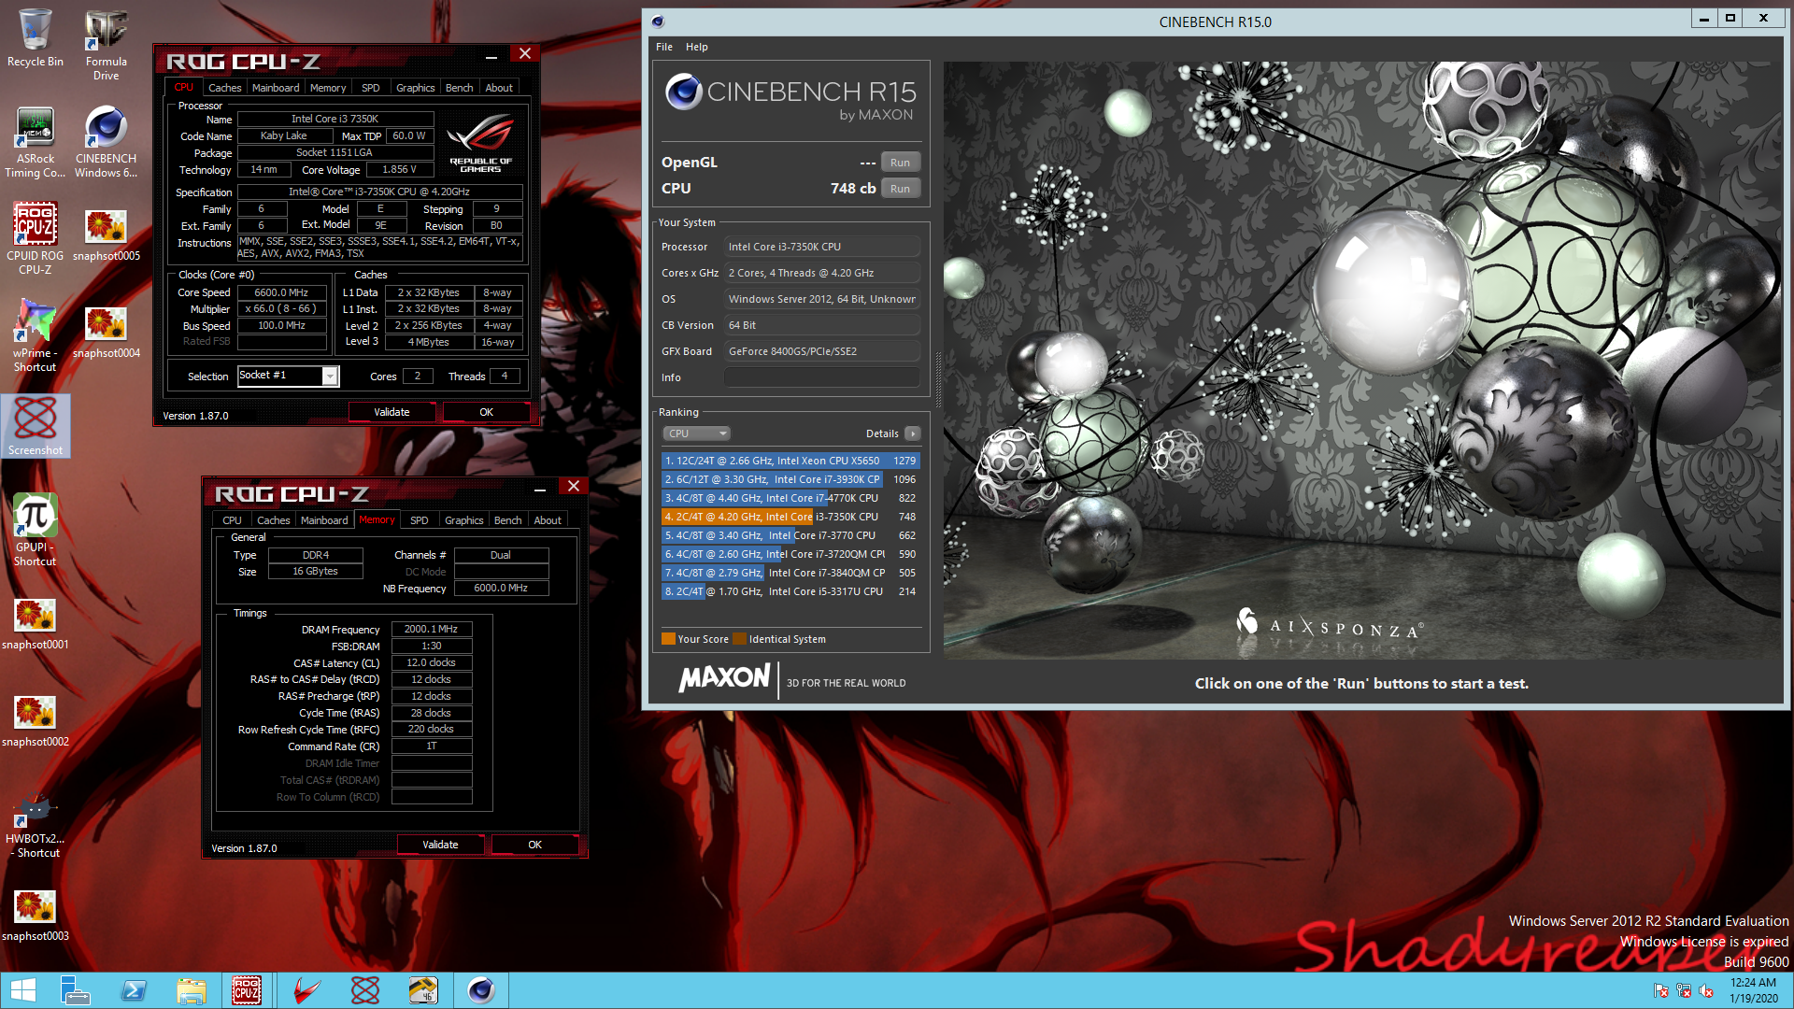Select ranking row Core i5-3317U CPU

790,591
